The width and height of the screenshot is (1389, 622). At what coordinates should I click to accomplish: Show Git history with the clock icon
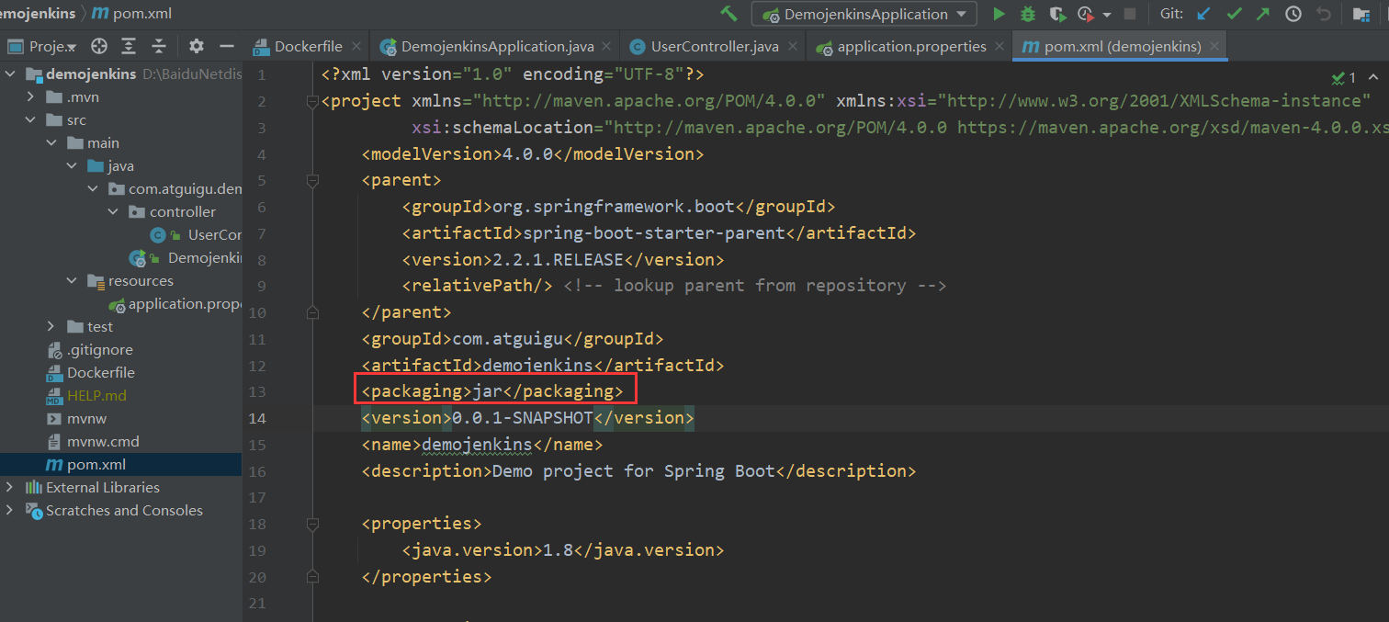point(1293,14)
